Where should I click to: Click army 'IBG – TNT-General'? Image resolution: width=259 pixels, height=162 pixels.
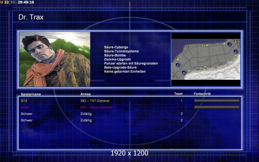95,101
